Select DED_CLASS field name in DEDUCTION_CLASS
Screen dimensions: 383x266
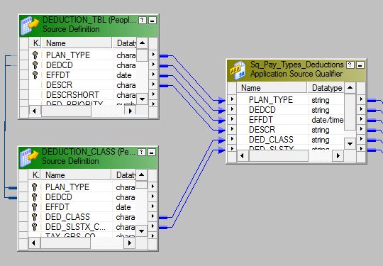pos(67,217)
